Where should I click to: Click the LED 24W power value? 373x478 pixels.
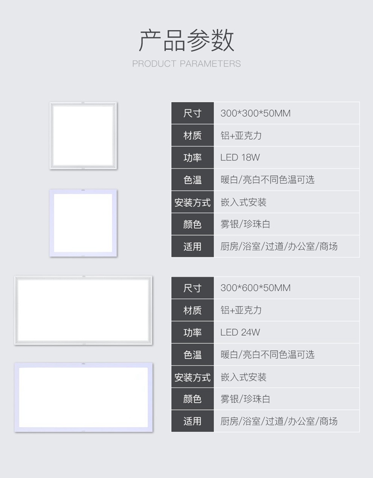click(x=240, y=332)
